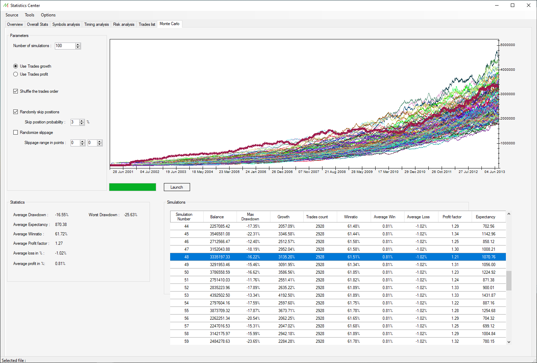This screenshot has height=363, width=537.
Task: Sort by Average Loss column header
Action: pyautogui.click(x=421, y=217)
